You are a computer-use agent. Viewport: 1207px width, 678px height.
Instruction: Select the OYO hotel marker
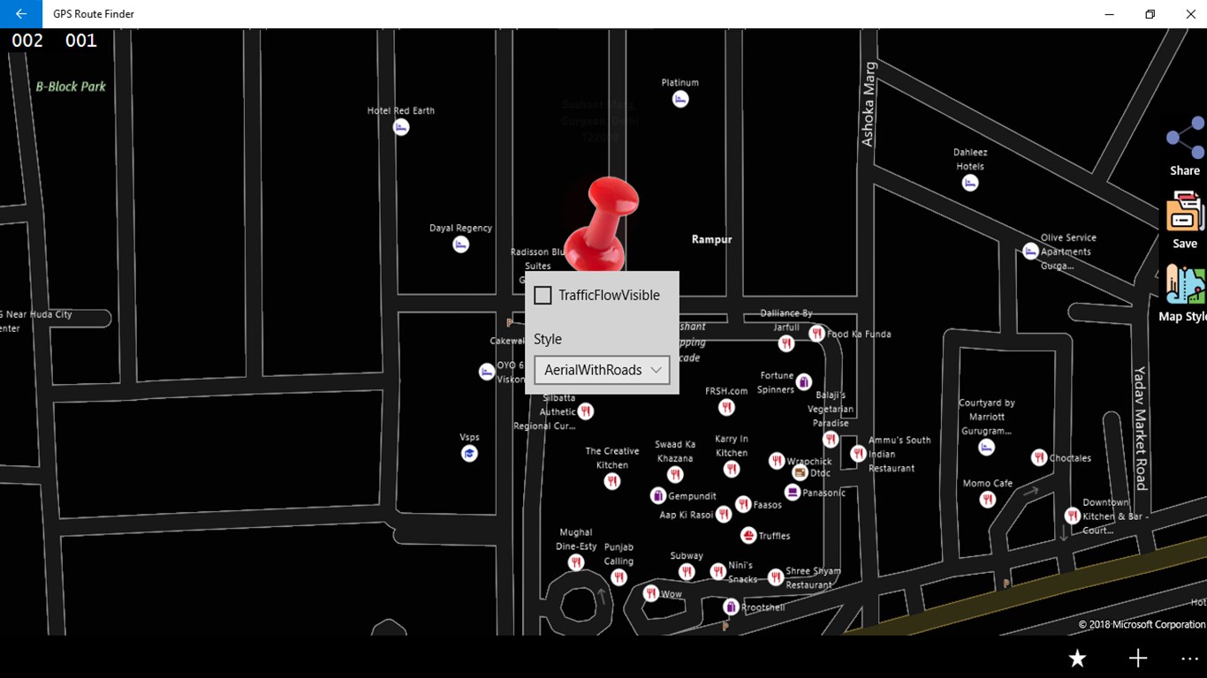[x=486, y=372]
